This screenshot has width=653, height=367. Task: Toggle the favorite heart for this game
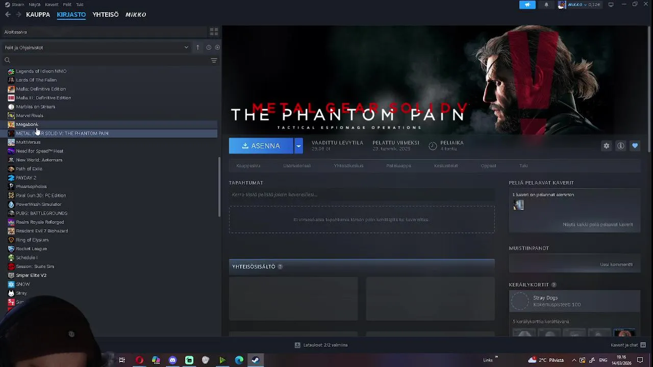[635, 146]
